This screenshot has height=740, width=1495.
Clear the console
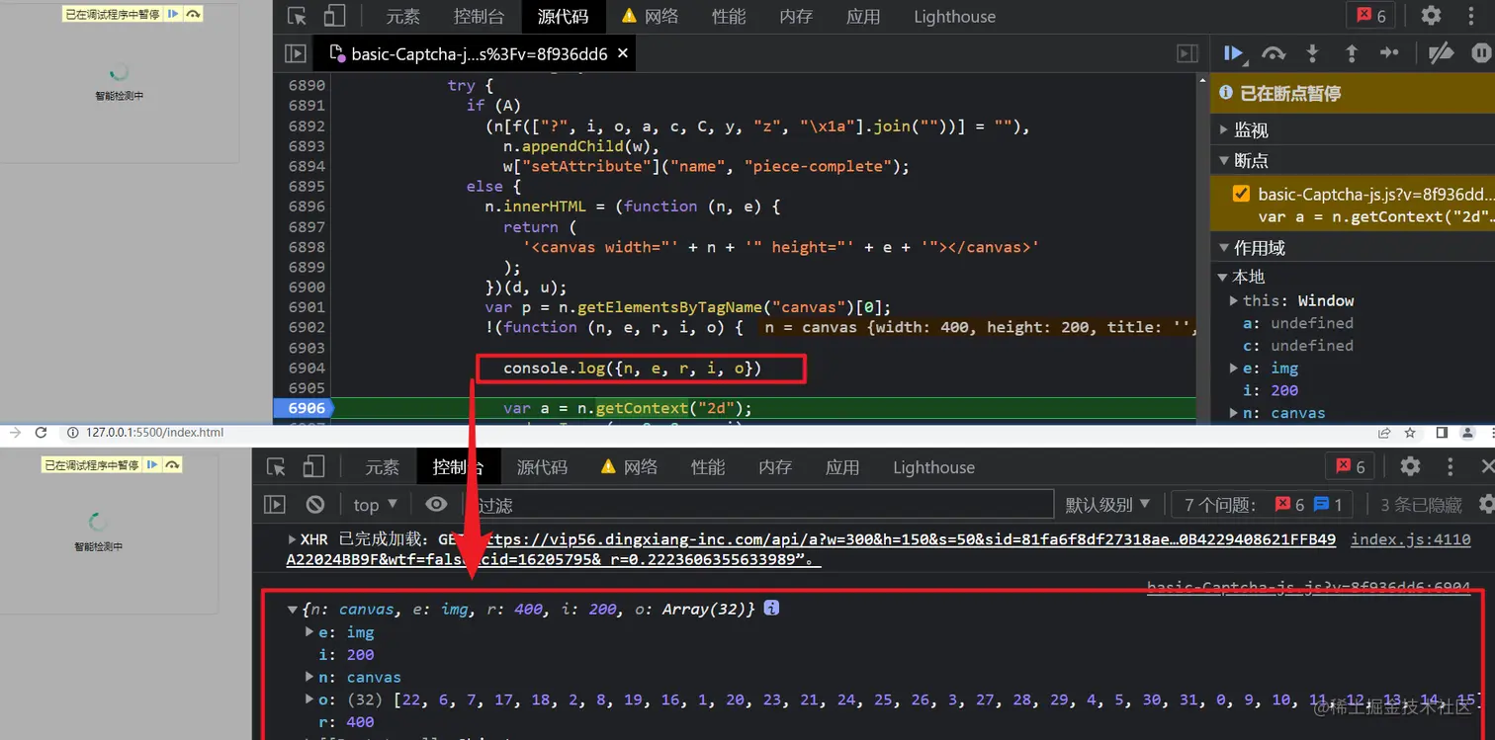click(x=315, y=505)
